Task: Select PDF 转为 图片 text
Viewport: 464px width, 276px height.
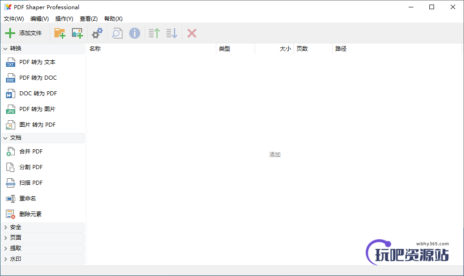Action: (37, 109)
